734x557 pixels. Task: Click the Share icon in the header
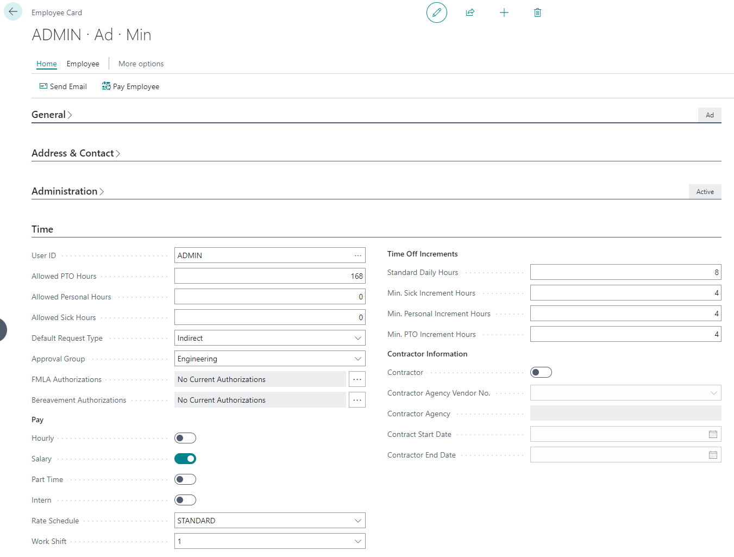(x=470, y=12)
